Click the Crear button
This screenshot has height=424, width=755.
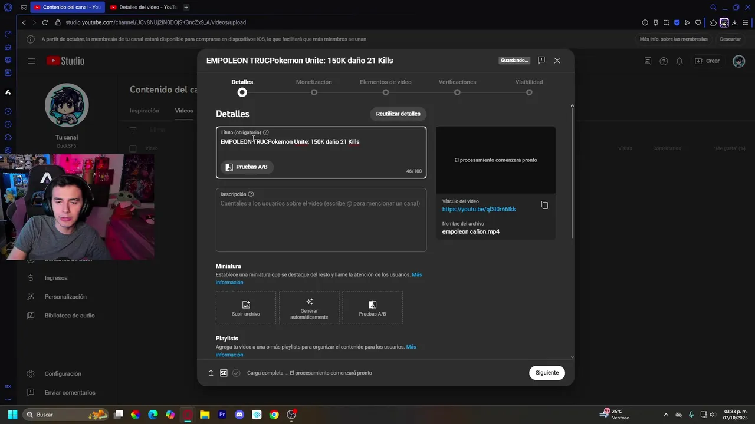(x=707, y=61)
